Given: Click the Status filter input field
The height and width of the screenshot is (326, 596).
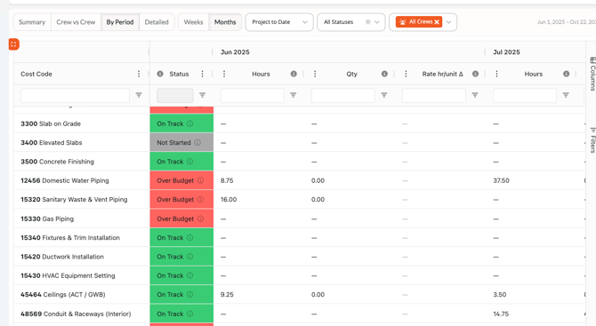Looking at the screenshot, I should coord(175,95).
